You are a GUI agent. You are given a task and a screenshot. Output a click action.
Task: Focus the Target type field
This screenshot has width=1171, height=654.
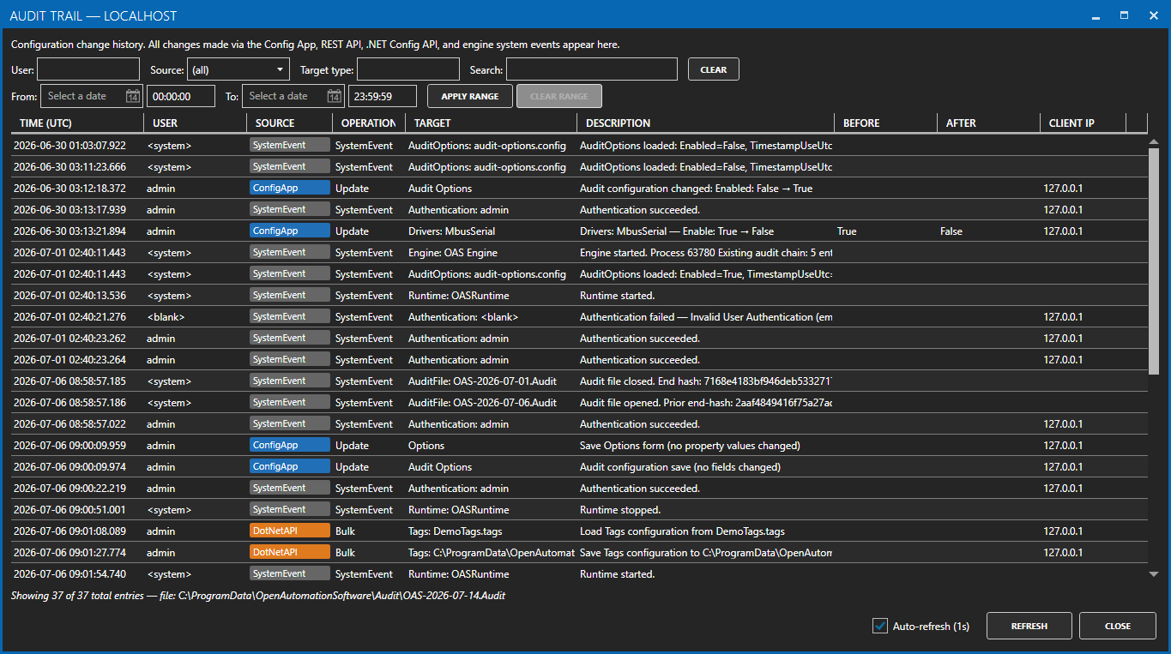point(408,69)
